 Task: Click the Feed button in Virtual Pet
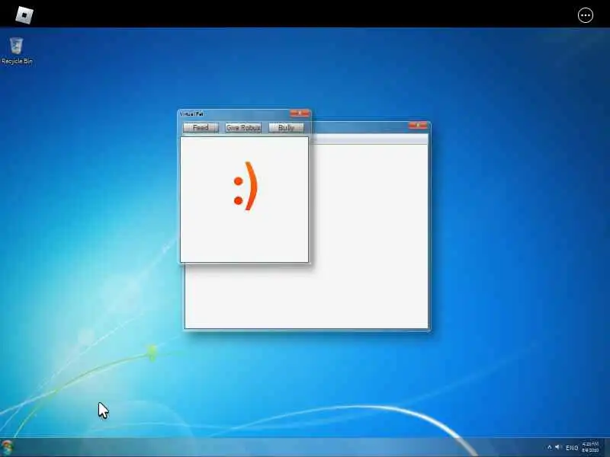201,127
